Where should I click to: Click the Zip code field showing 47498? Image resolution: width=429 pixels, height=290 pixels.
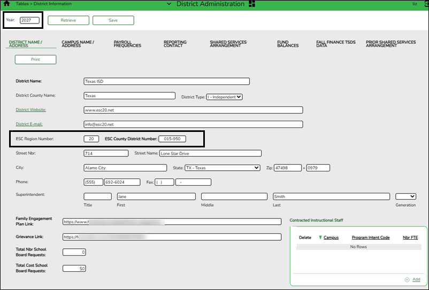288,168
